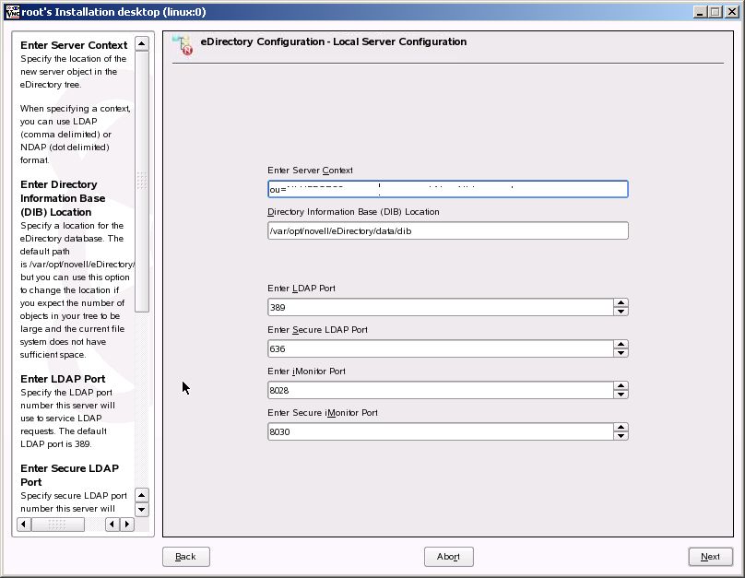
Task: Select the LDAP Port input box
Action: [441, 307]
